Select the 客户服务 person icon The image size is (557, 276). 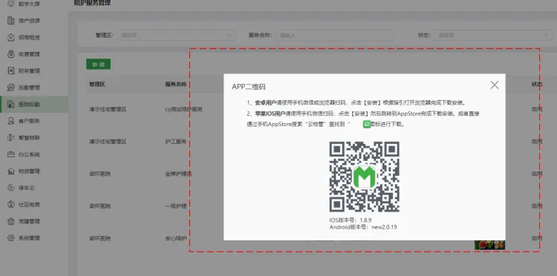(11, 121)
